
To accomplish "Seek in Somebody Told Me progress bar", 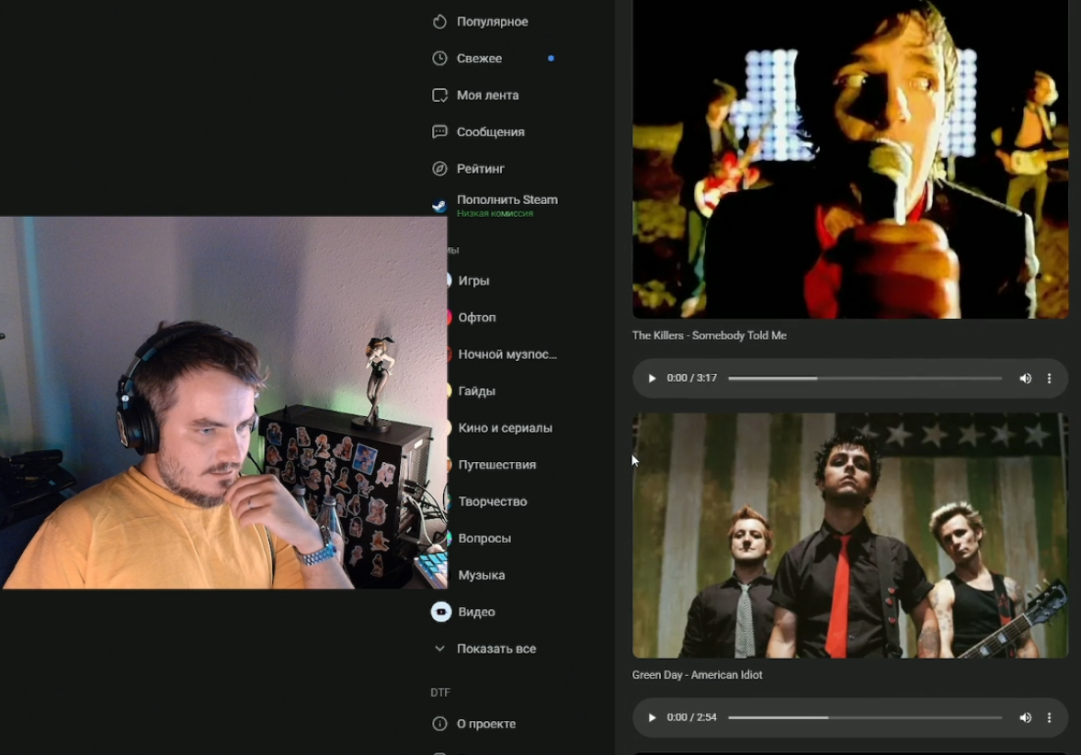I will pyautogui.click(x=864, y=378).
